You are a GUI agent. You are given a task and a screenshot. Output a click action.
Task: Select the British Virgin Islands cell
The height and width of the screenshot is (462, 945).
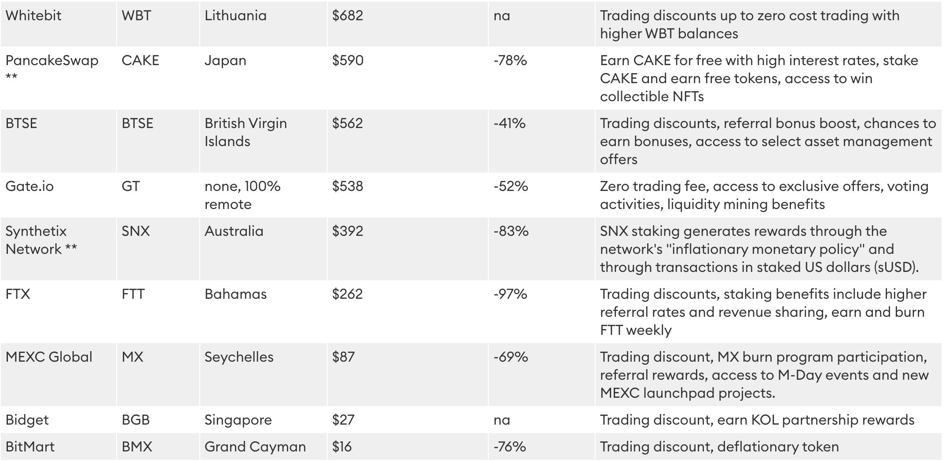click(x=245, y=132)
